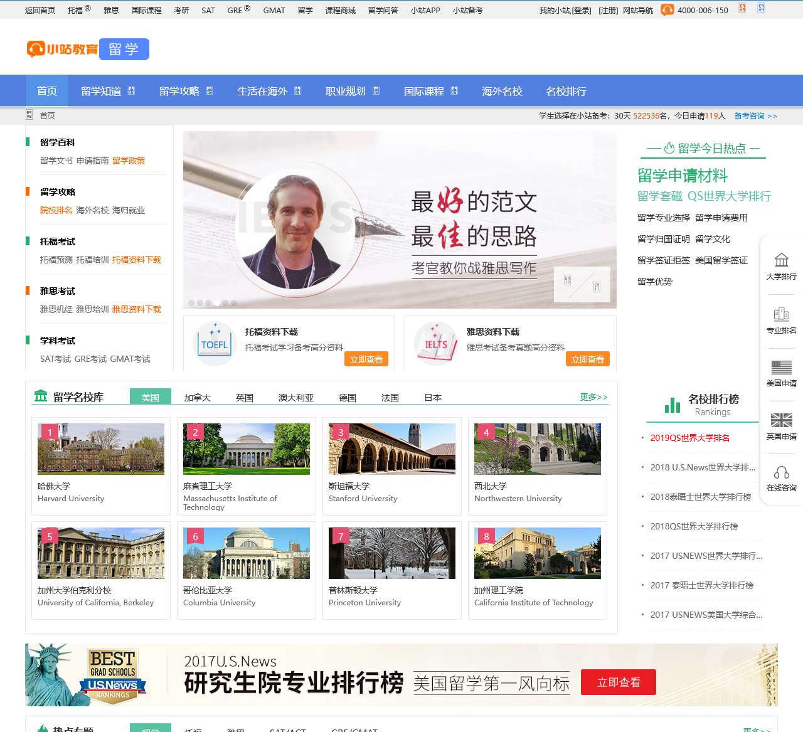803x732 pixels.
Task: Open Harvard University thumbnail
Action: pyautogui.click(x=101, y=448)
